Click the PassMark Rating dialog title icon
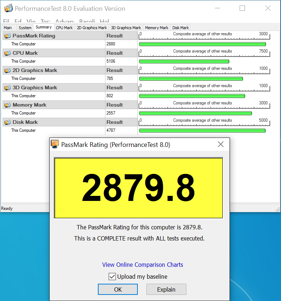The height and width of the screenshot is (301, 281). coord(55,144)
